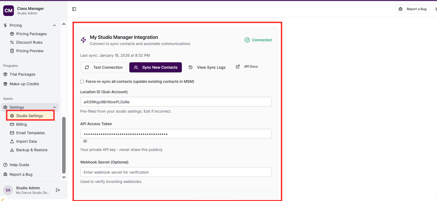Enable Force re-sync all contacts checkbox

point(82,82)
